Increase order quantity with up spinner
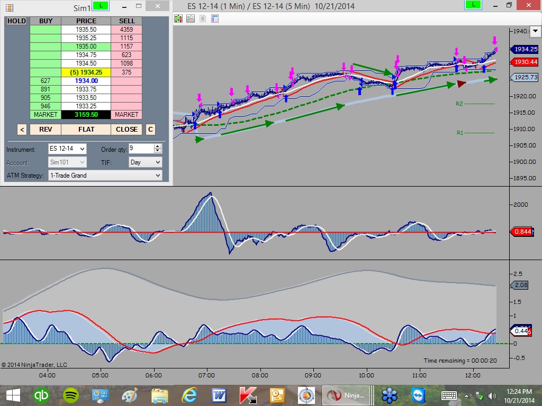542x406 pixels. (x=158, y=146)
